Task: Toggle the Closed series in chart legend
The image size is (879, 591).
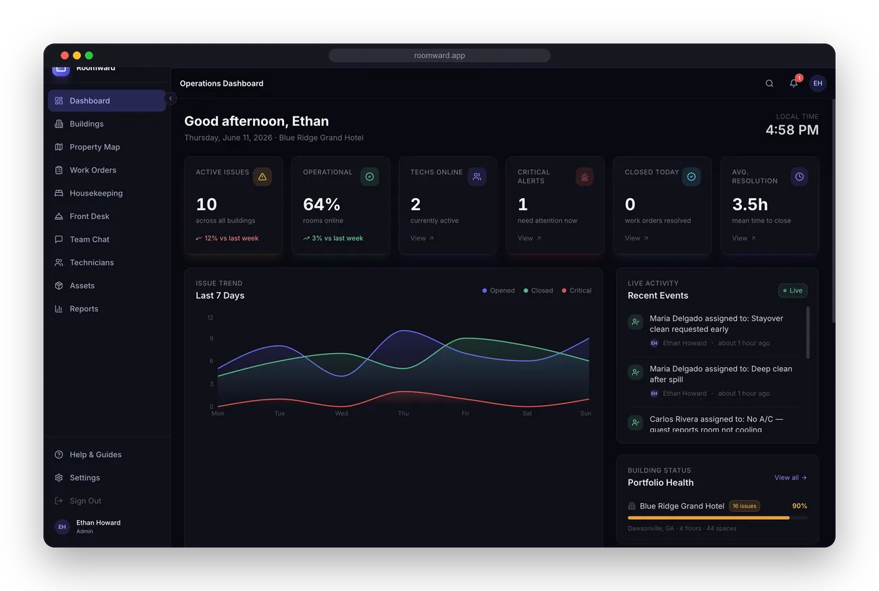Action: 538,291
